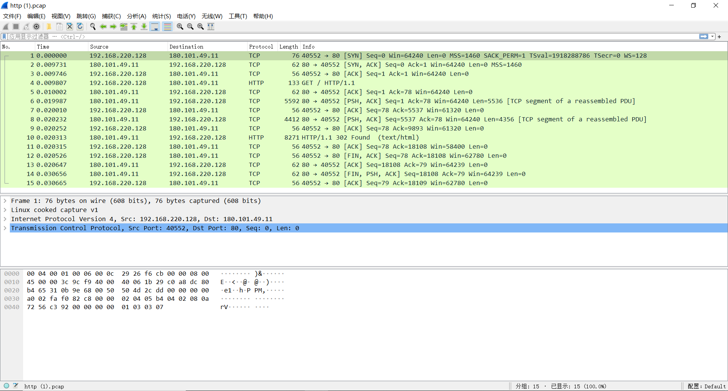Image resolution: width=728 pixels, height=391 pixels.
Task: Edit capture file properties status icon
Action: coord(16,386)
